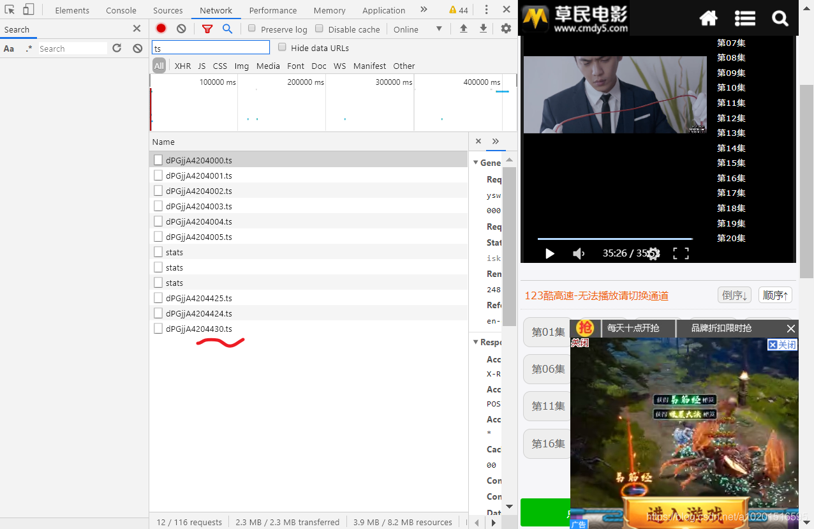Screen dimensions: 814x529
Task: Collapse the General section
Action: point(476,163)
